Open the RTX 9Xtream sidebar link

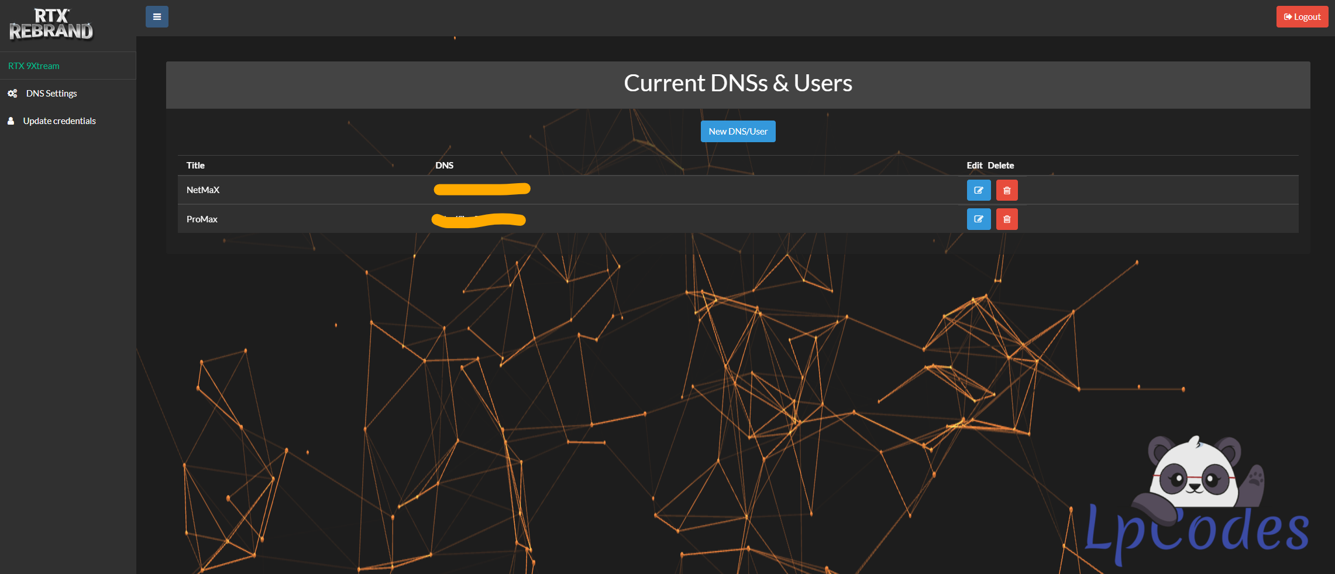tap(34, 66)
